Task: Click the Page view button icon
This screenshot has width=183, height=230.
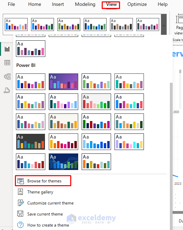Action: [x=180, y=19]
